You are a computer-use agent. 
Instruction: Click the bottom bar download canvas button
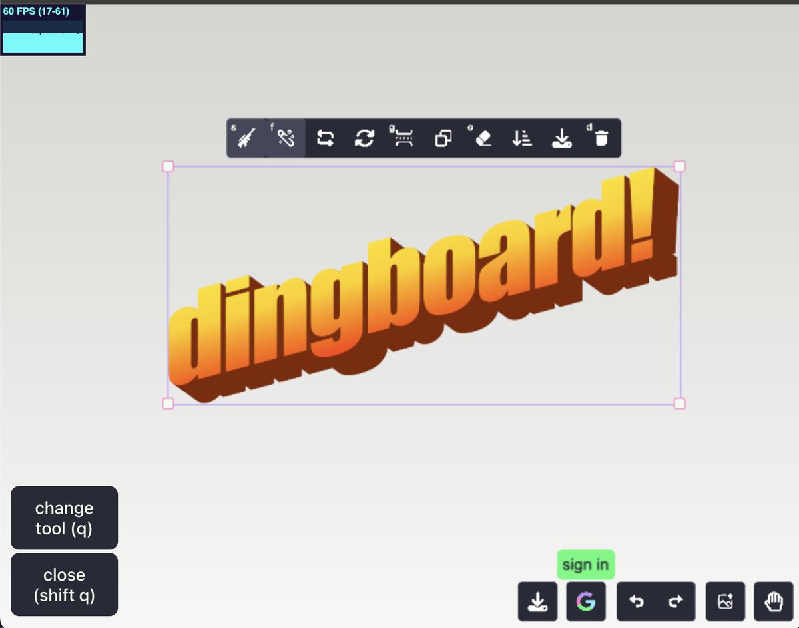click(537, 602)
